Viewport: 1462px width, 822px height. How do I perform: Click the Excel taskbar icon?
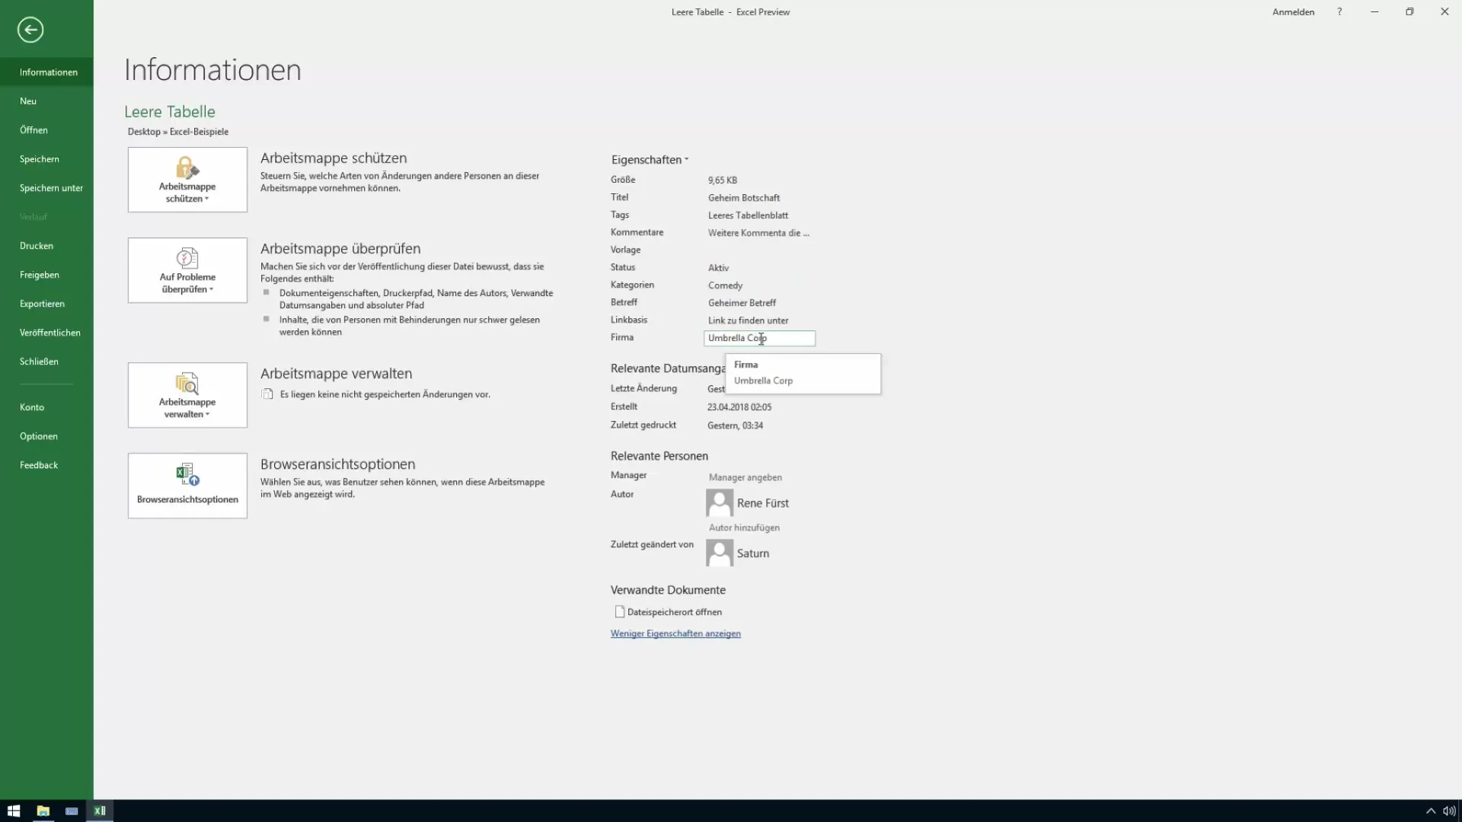click(x=100, y=810)
